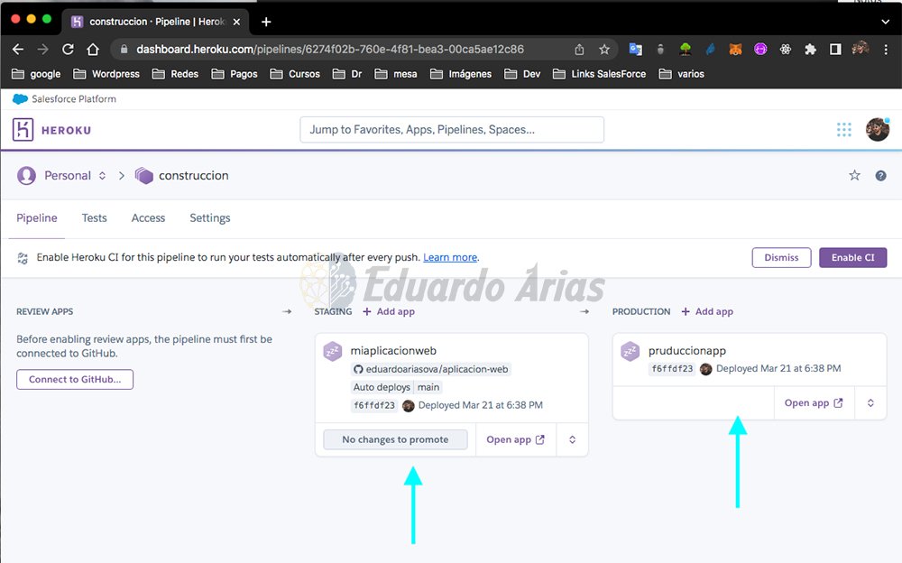Open the browser tab search chevron
This screenshot has width=902, height=563.
(886, 22)
